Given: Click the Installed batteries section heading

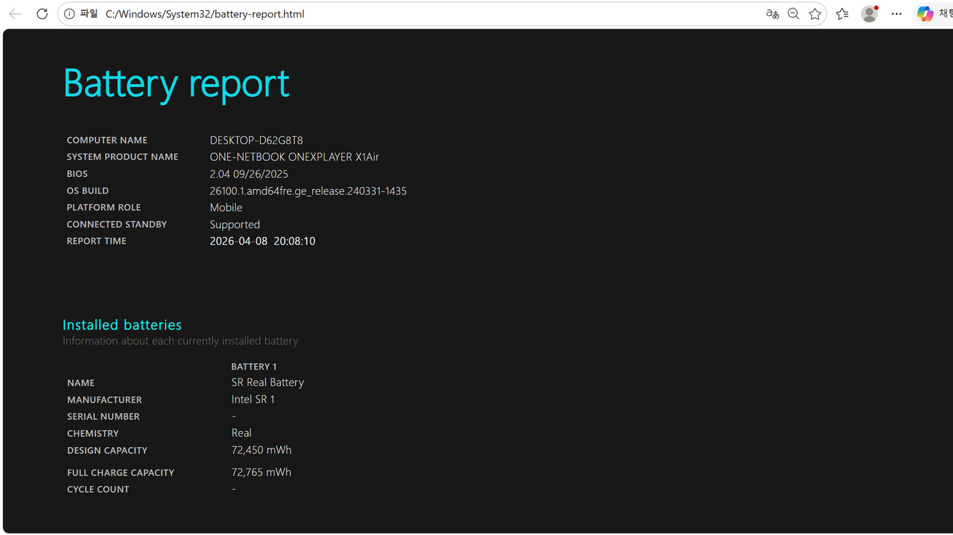Looking at the screenshot, I should 122,325.
